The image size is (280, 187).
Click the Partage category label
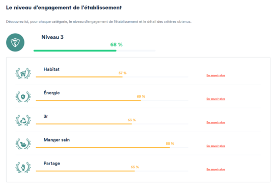click(52, 164)
